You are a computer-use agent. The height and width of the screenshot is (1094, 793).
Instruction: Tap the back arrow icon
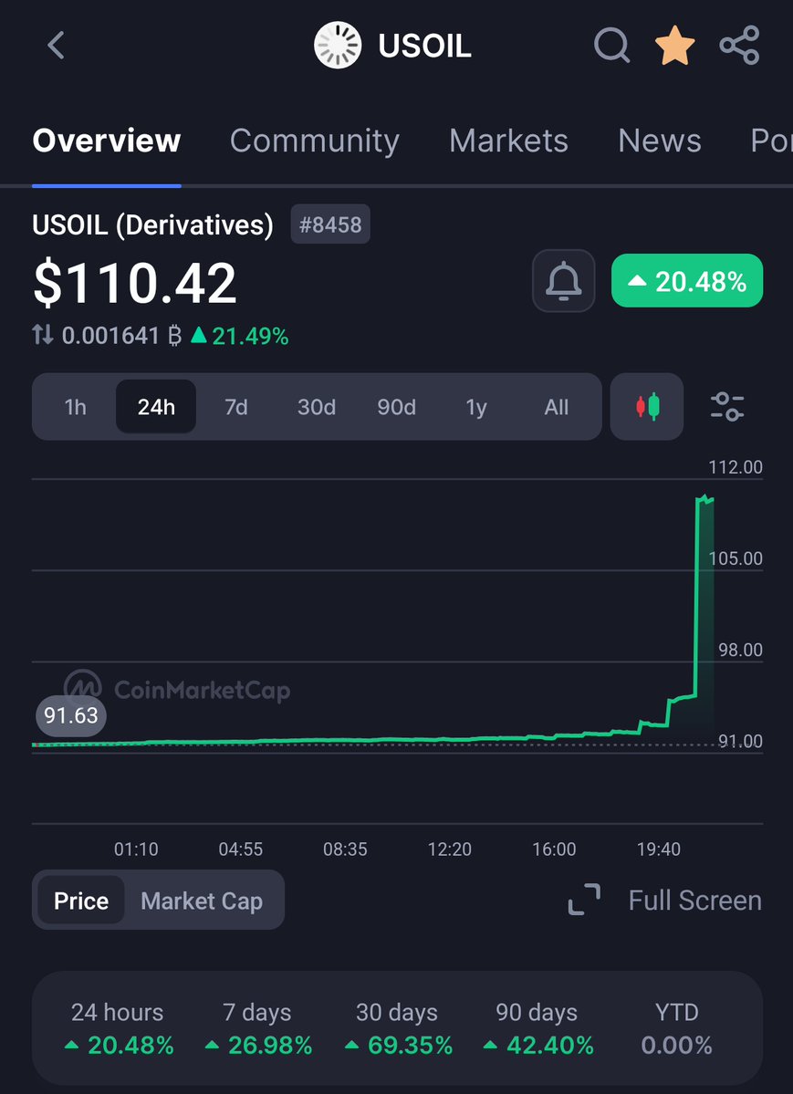point(57,45)
